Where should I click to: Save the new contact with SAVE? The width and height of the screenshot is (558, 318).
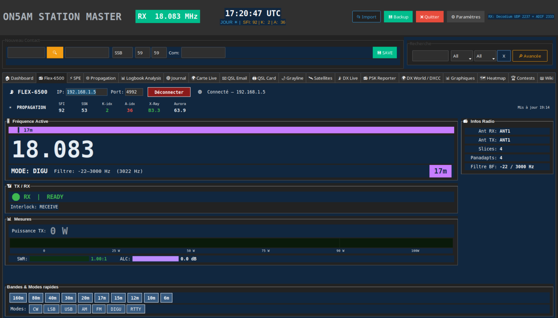385,52
